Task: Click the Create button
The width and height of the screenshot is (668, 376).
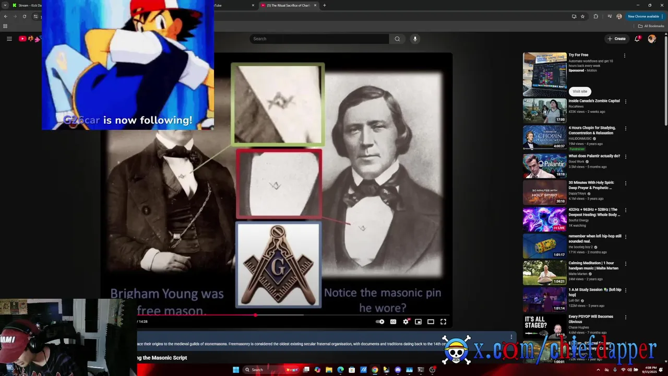Action: click(616, 39)
